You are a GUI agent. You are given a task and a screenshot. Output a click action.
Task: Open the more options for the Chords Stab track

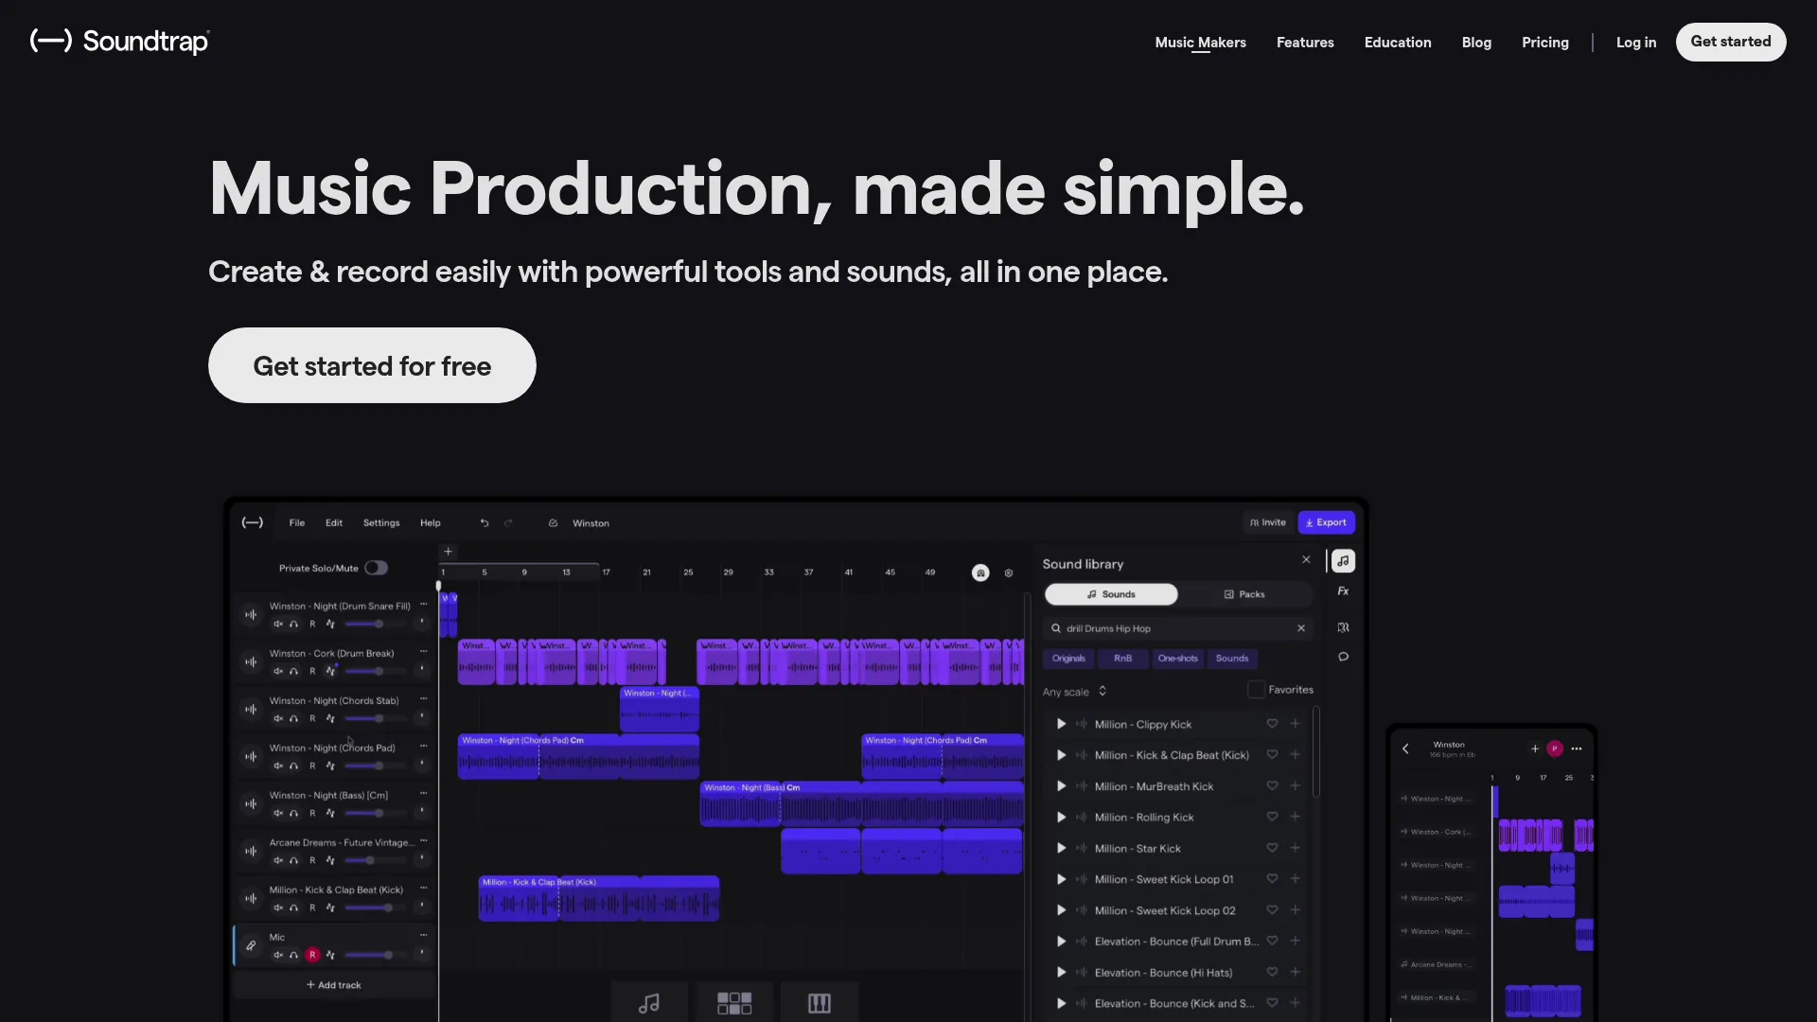pos(424,698)
